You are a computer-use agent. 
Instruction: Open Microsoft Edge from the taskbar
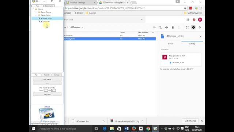tap(105, 129)
